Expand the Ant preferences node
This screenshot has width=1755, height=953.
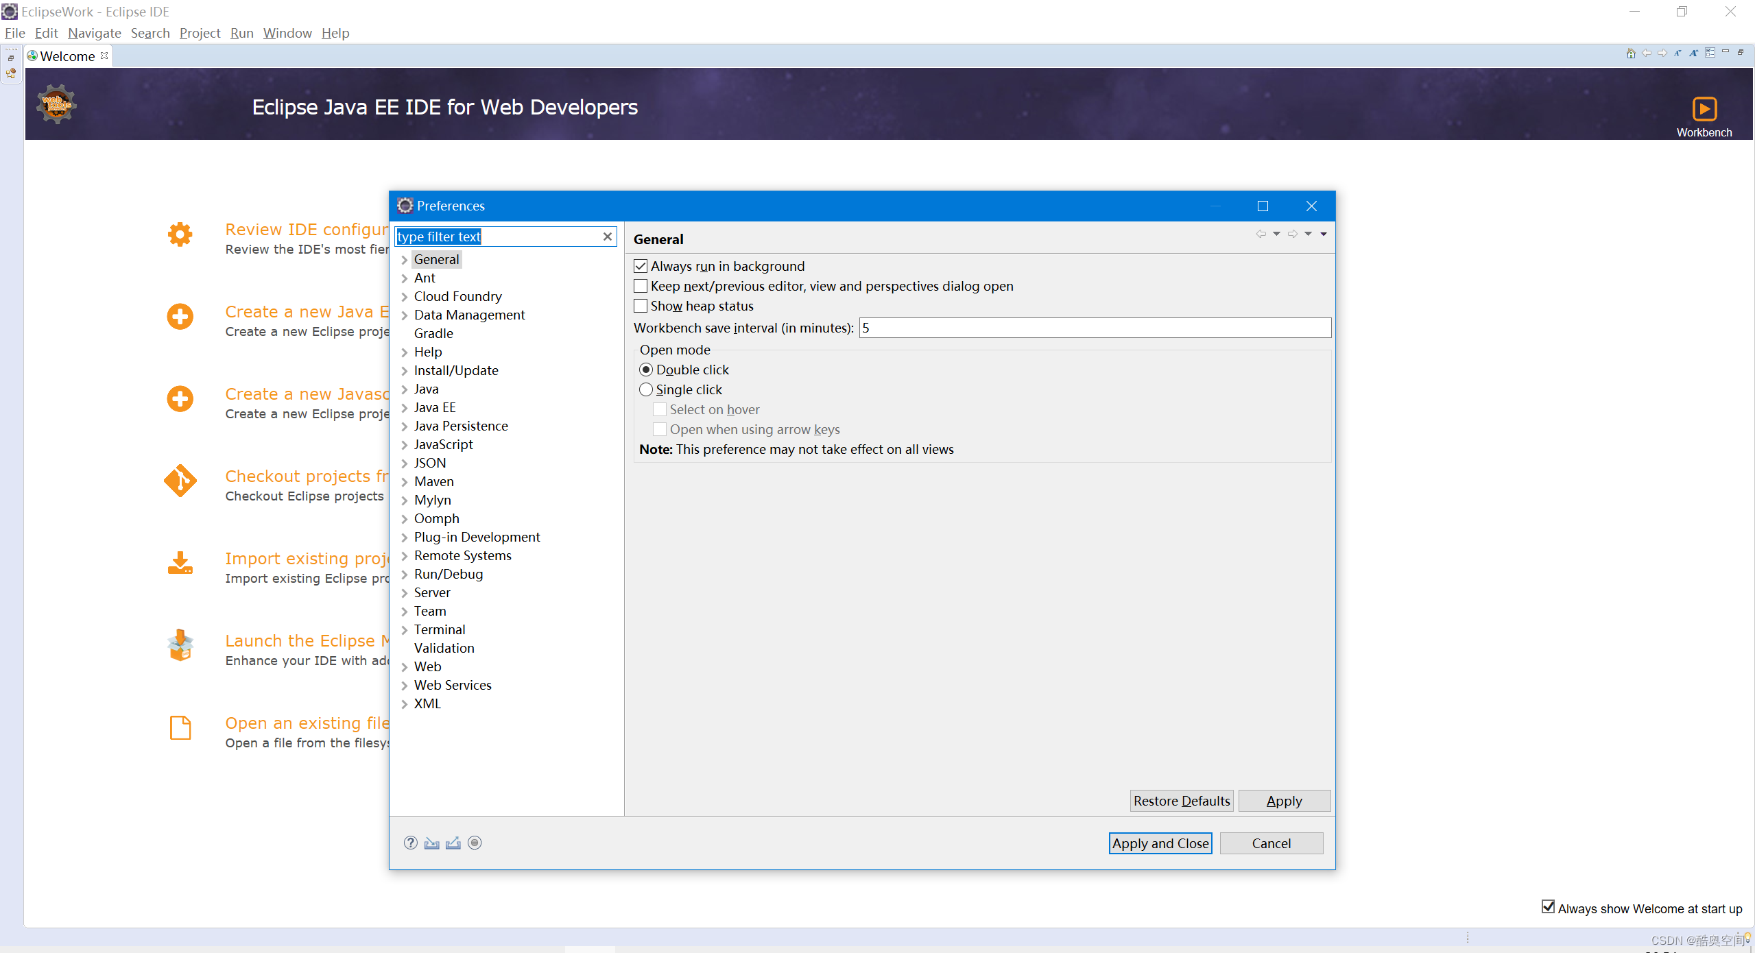coord(404,278)
